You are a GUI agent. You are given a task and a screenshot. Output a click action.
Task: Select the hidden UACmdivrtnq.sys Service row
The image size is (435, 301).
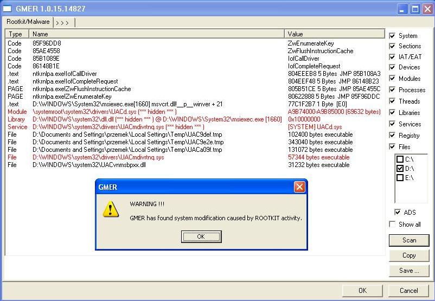pyautogui.click(x=195, y=127)
